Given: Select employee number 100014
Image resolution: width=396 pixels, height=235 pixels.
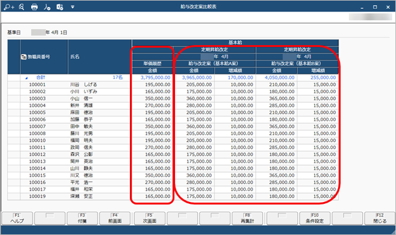Looking at the screenshot, I should tap(38, 168).
